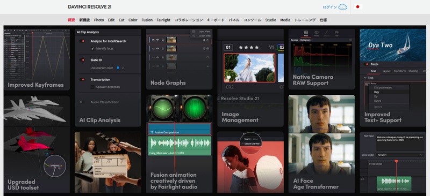Click the lock icon on node layer 01

tap(163, 40)
